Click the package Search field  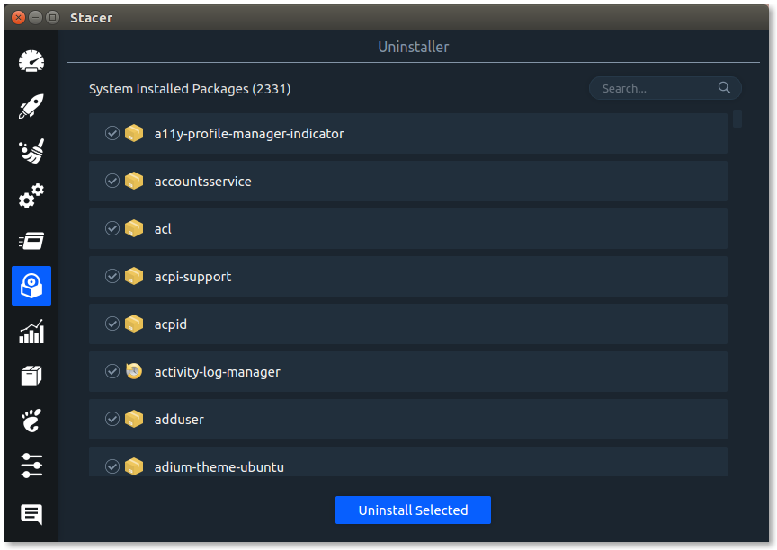point(665,88)
